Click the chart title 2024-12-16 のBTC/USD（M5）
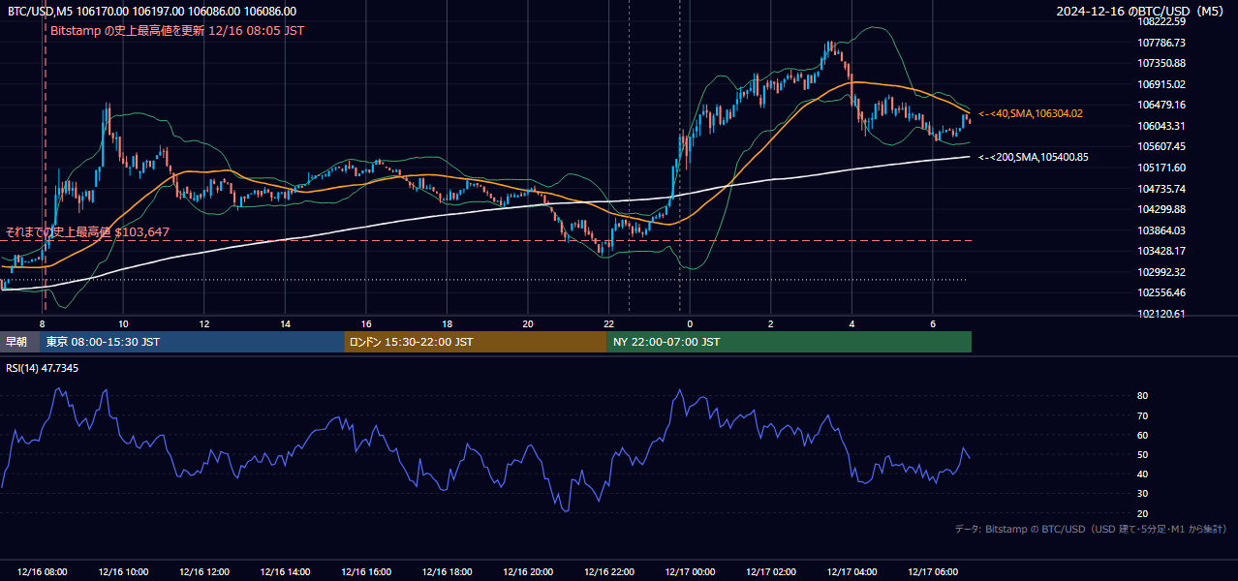This screenshot has width=1238, height=581. click(1142, 12)
